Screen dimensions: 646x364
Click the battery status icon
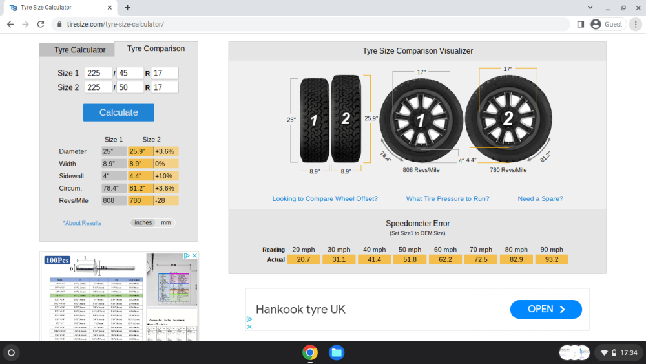[614, 353]
